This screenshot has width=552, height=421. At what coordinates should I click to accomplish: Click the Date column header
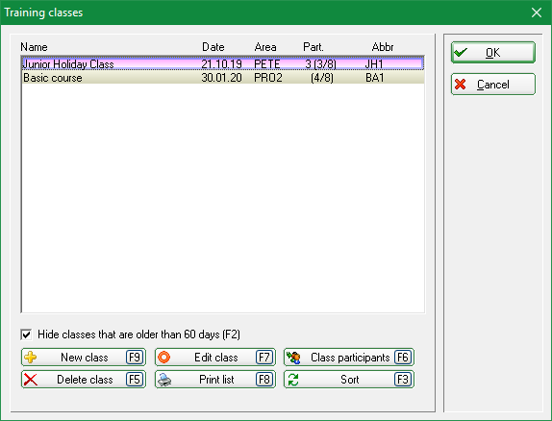click(213, 47)
